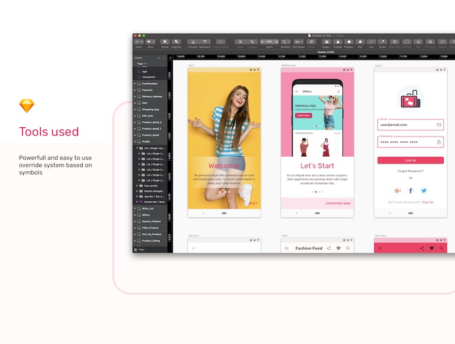Expand the Bottom Navigation group

click(x=137, y=191)
